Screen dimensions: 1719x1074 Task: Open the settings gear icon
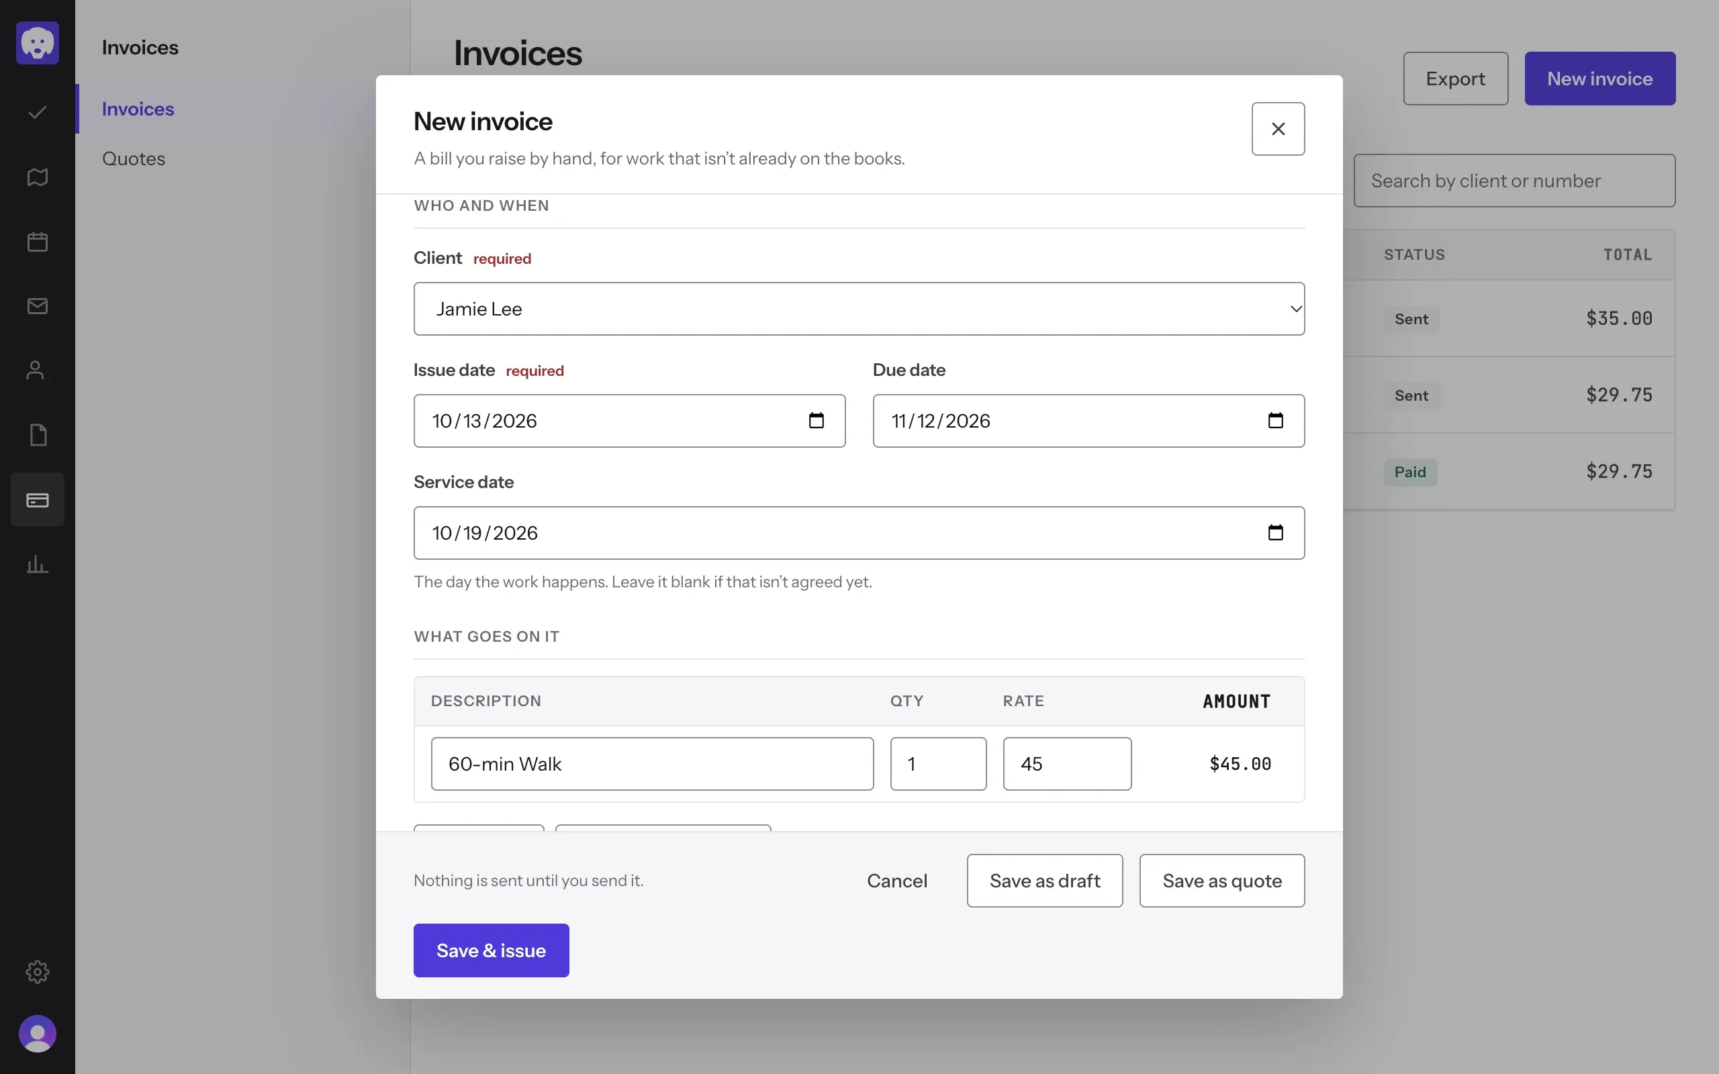coord(37,971)
